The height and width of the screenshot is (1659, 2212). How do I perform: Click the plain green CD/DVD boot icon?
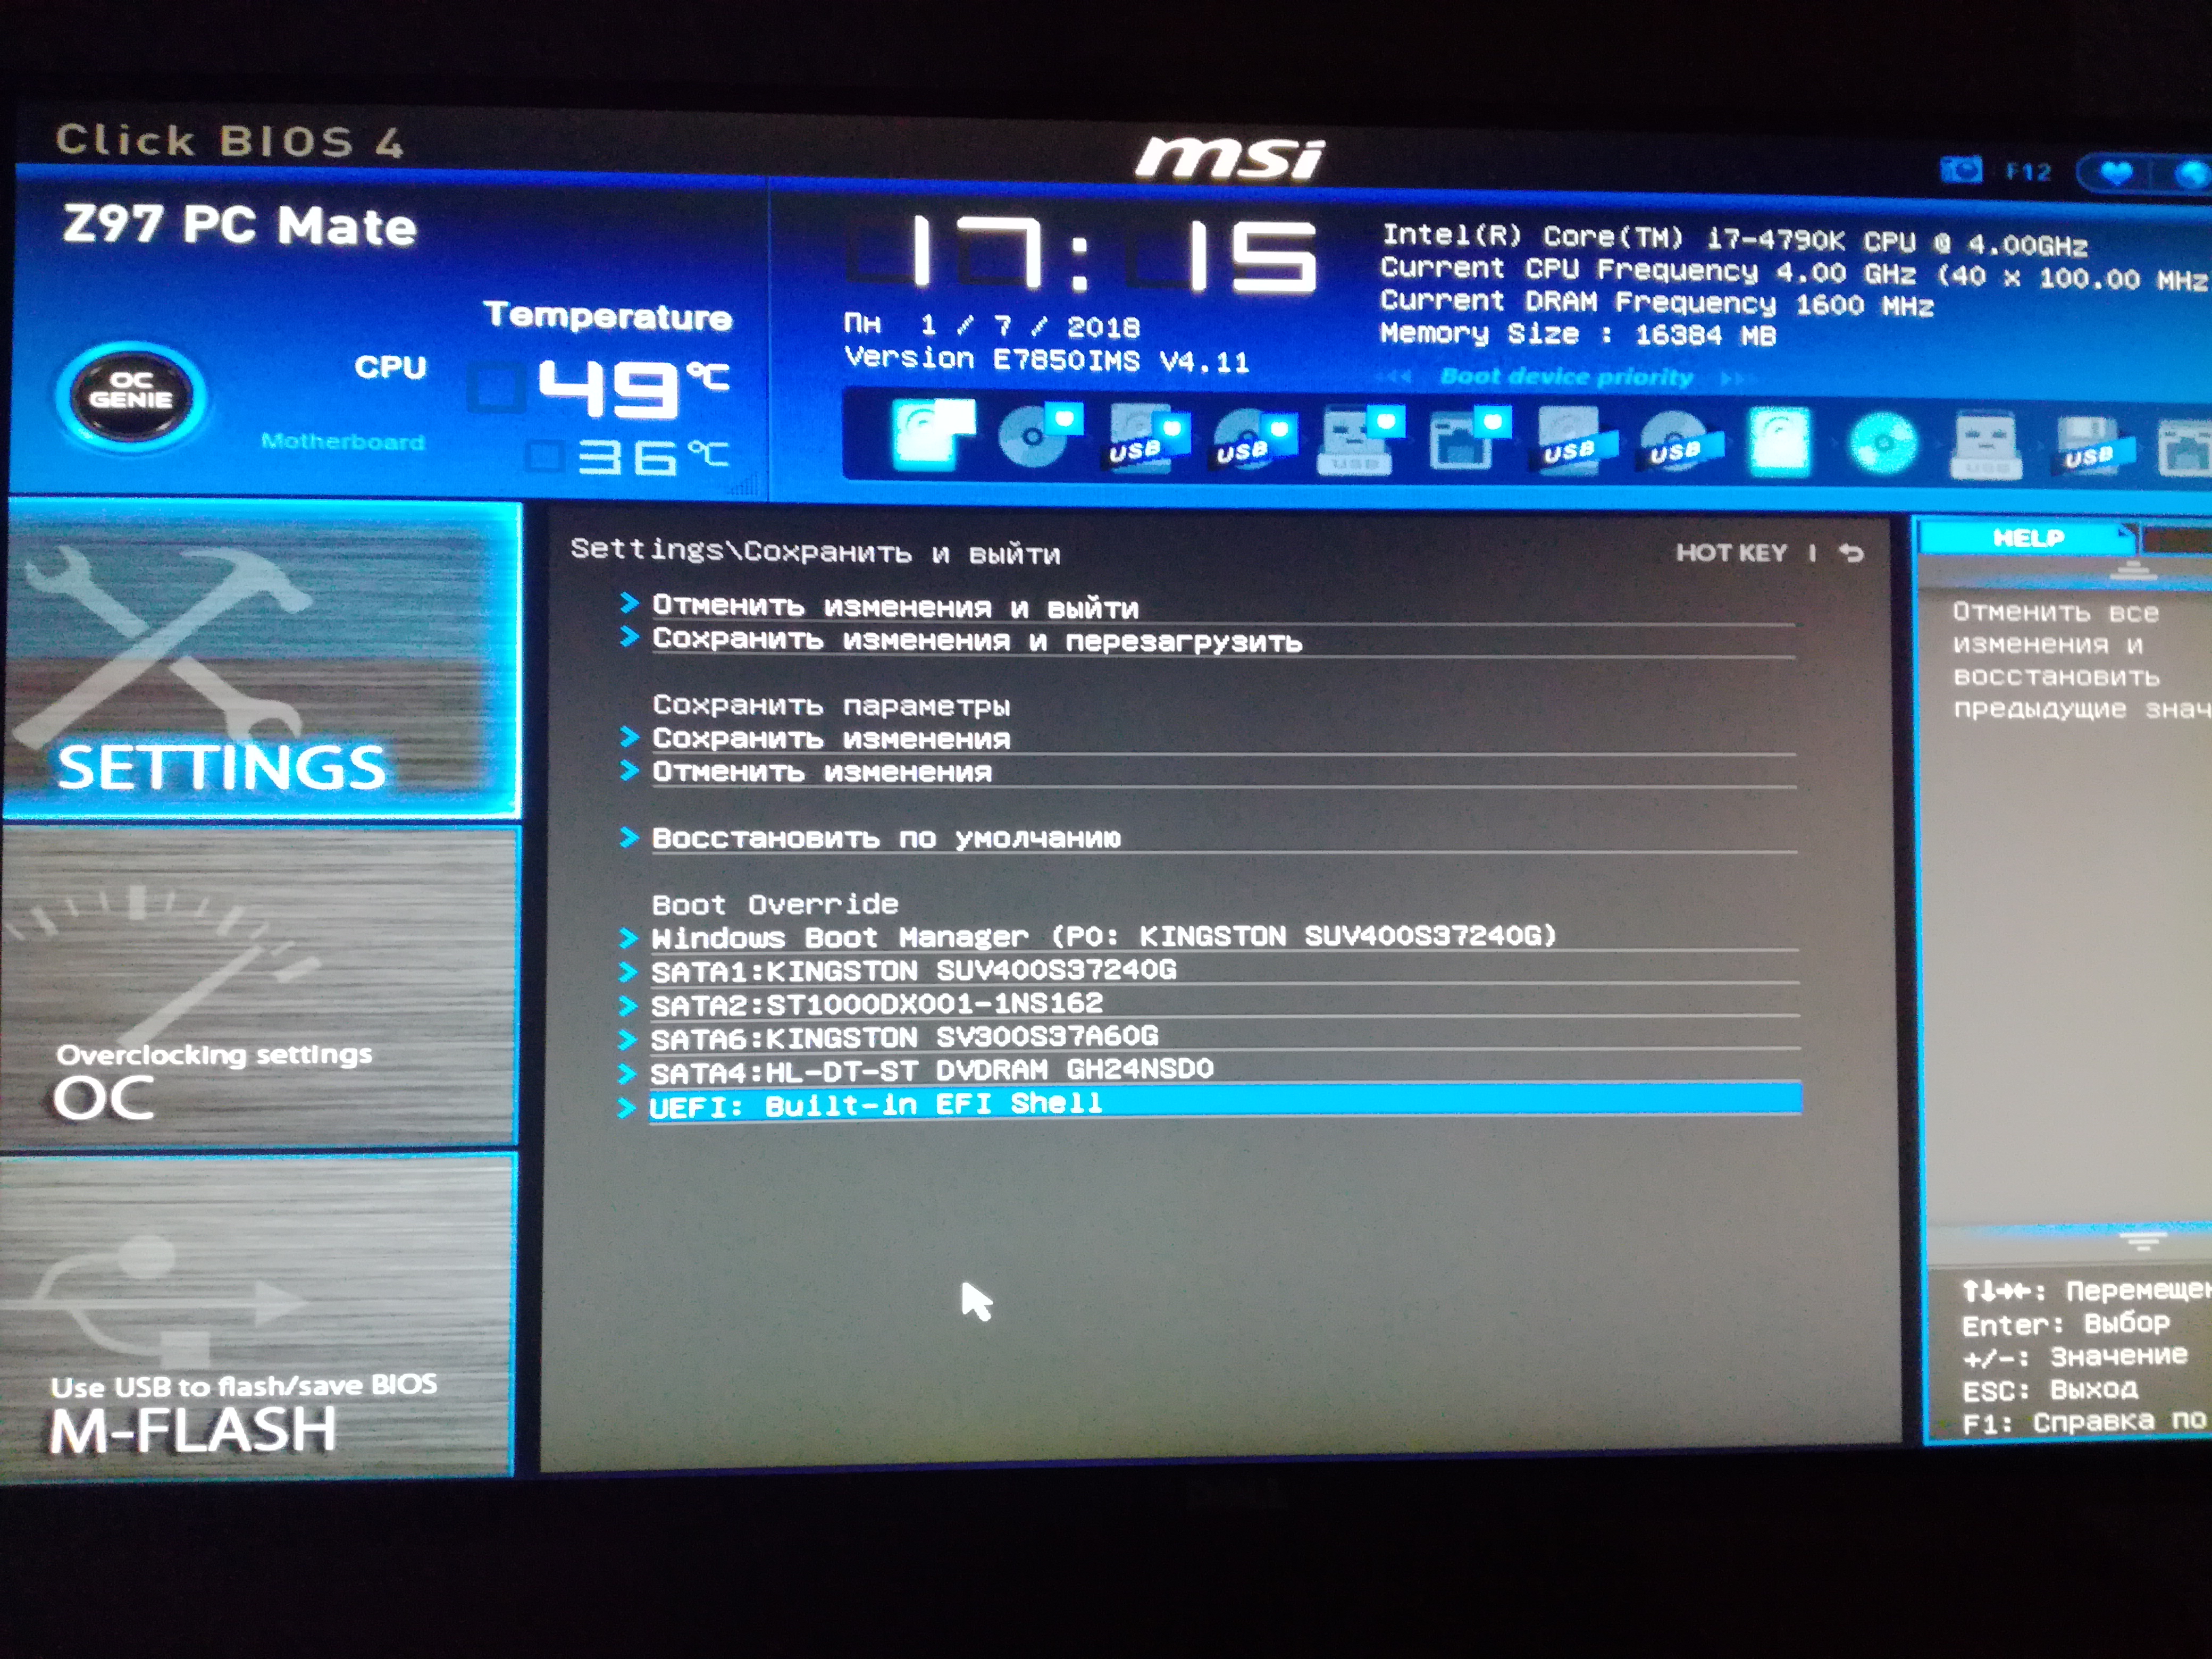coord(1883,442)
